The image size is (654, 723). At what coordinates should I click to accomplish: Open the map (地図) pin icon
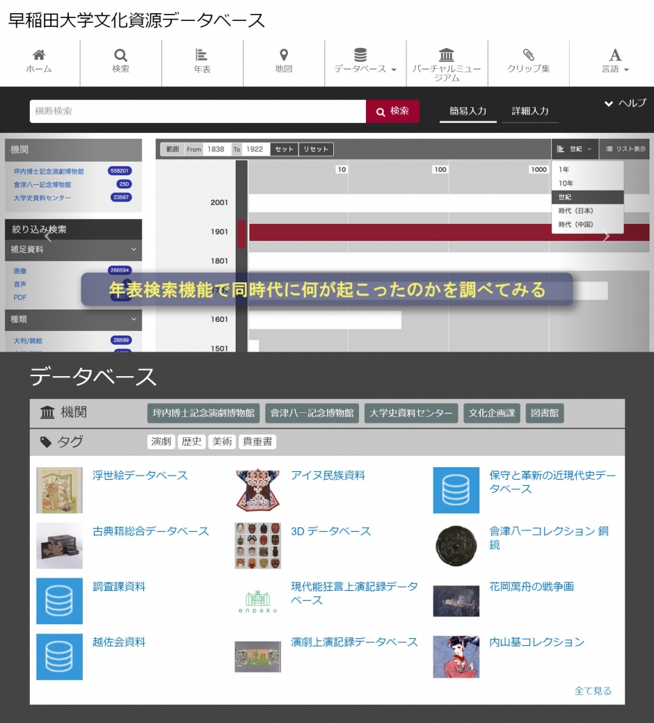tap(284, 56)
